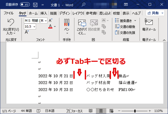Switch to Web Layout view
Screen dimensions: 168x114
(x=111, y=111)
